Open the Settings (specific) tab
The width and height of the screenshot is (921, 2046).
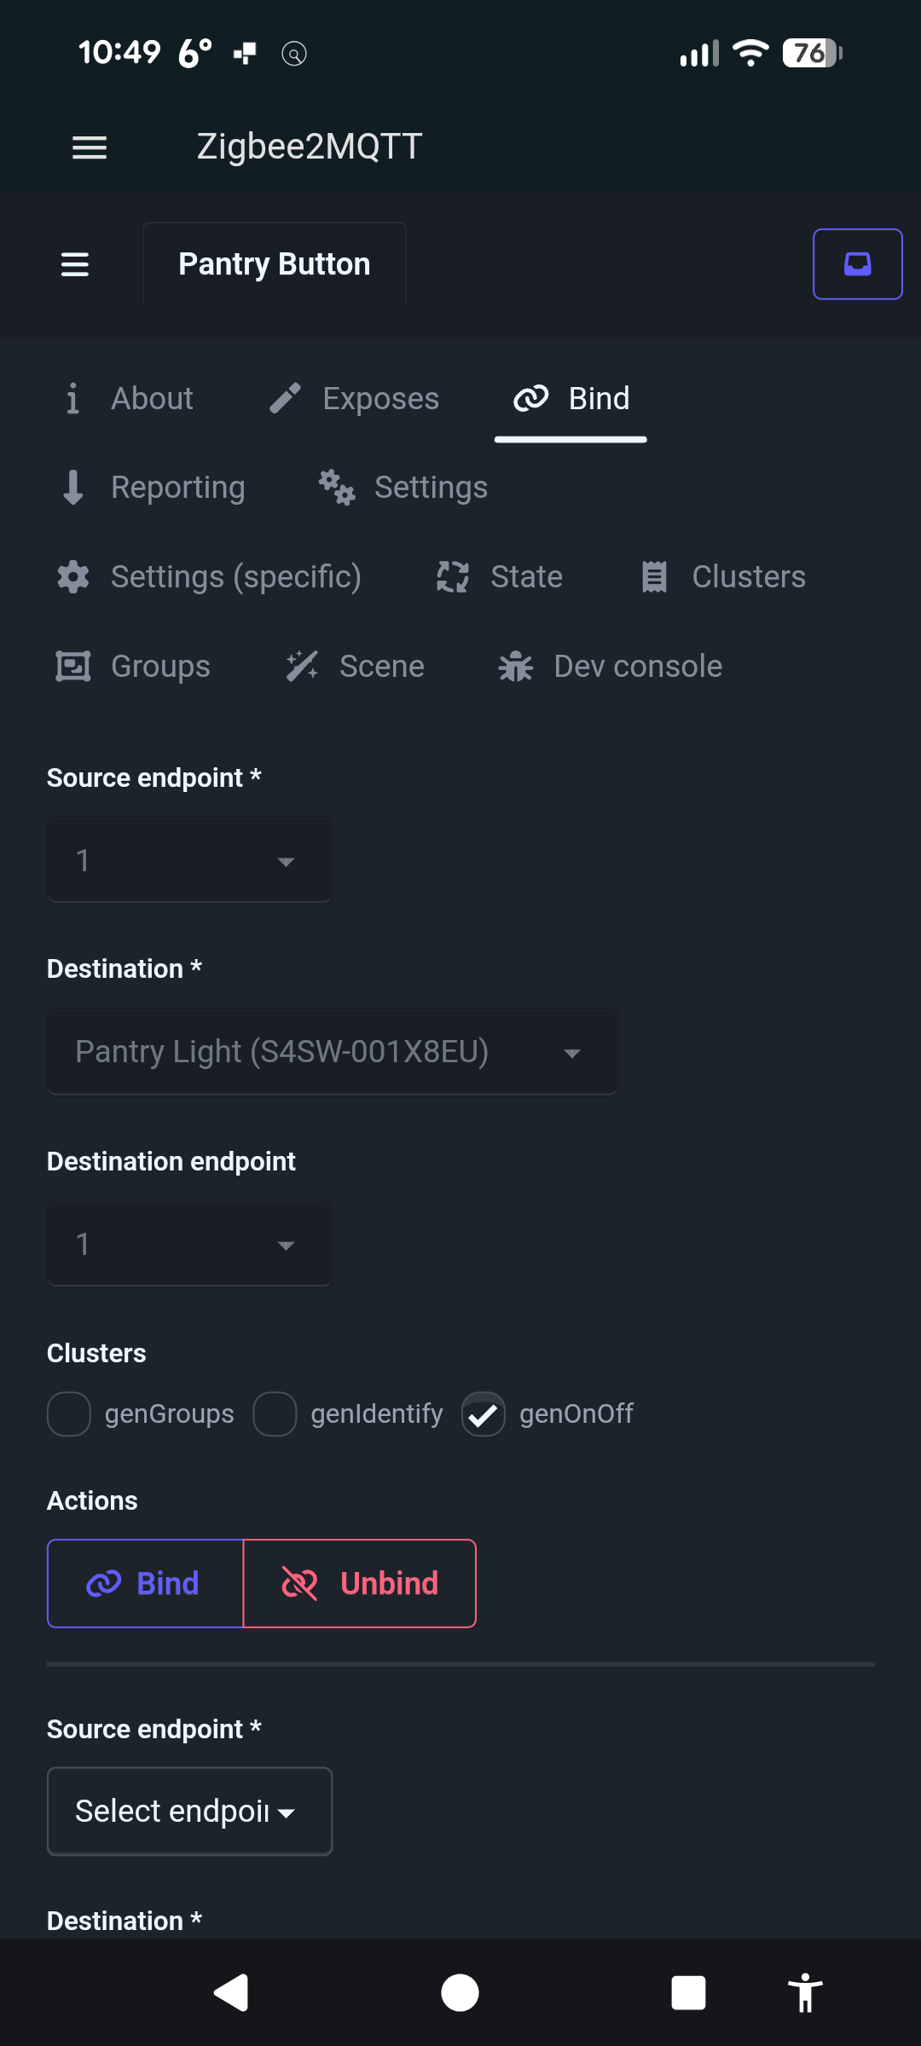[209, 576]
